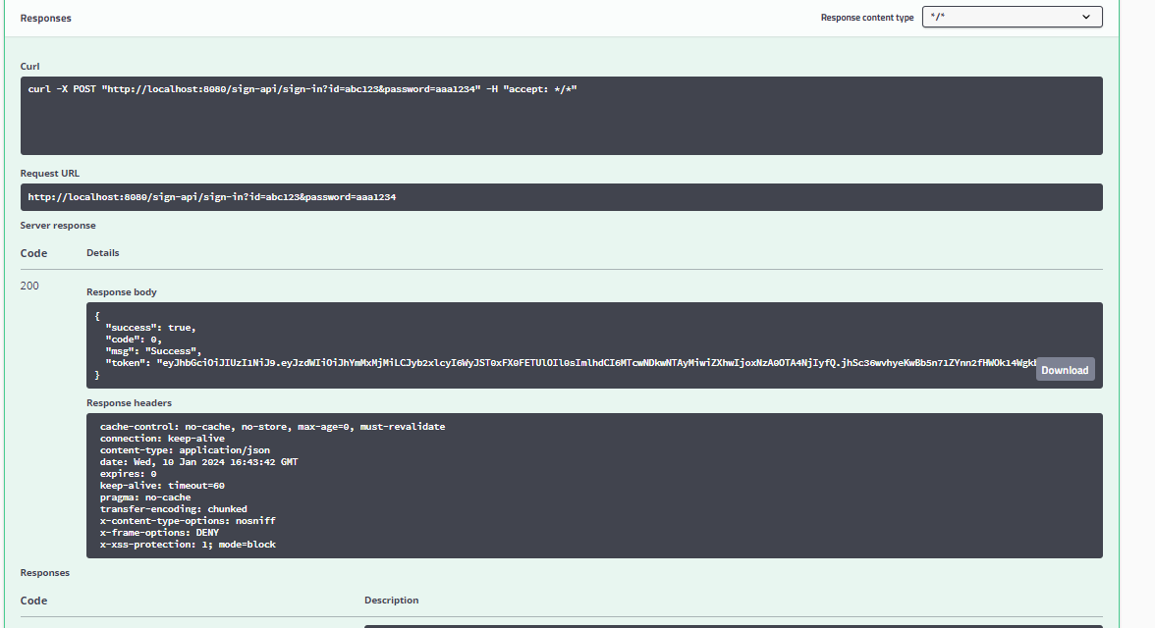Click the connection: keep-alive header

coord(163,439)
